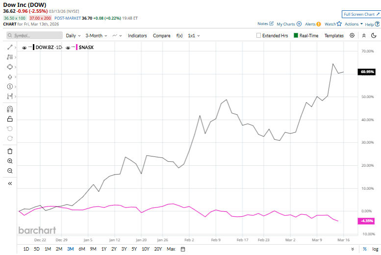
Task: Expand the Actions dropdown
Action: tap(354, 24)
